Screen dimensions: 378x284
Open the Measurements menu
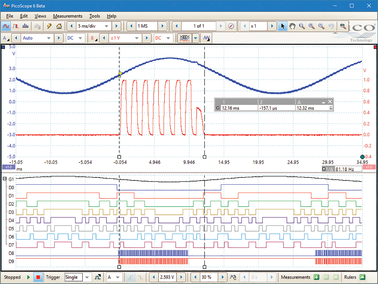pyautogui.click(x=67, y=16)
